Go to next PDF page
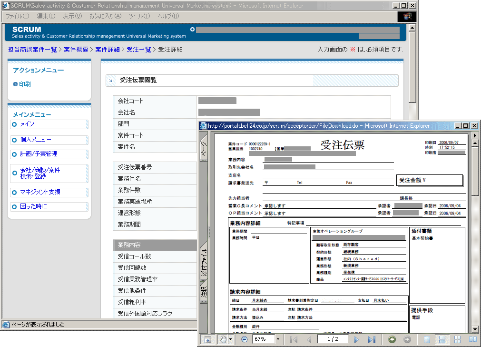 pos(356,339)
